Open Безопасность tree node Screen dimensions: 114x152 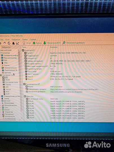click(8, 116)
